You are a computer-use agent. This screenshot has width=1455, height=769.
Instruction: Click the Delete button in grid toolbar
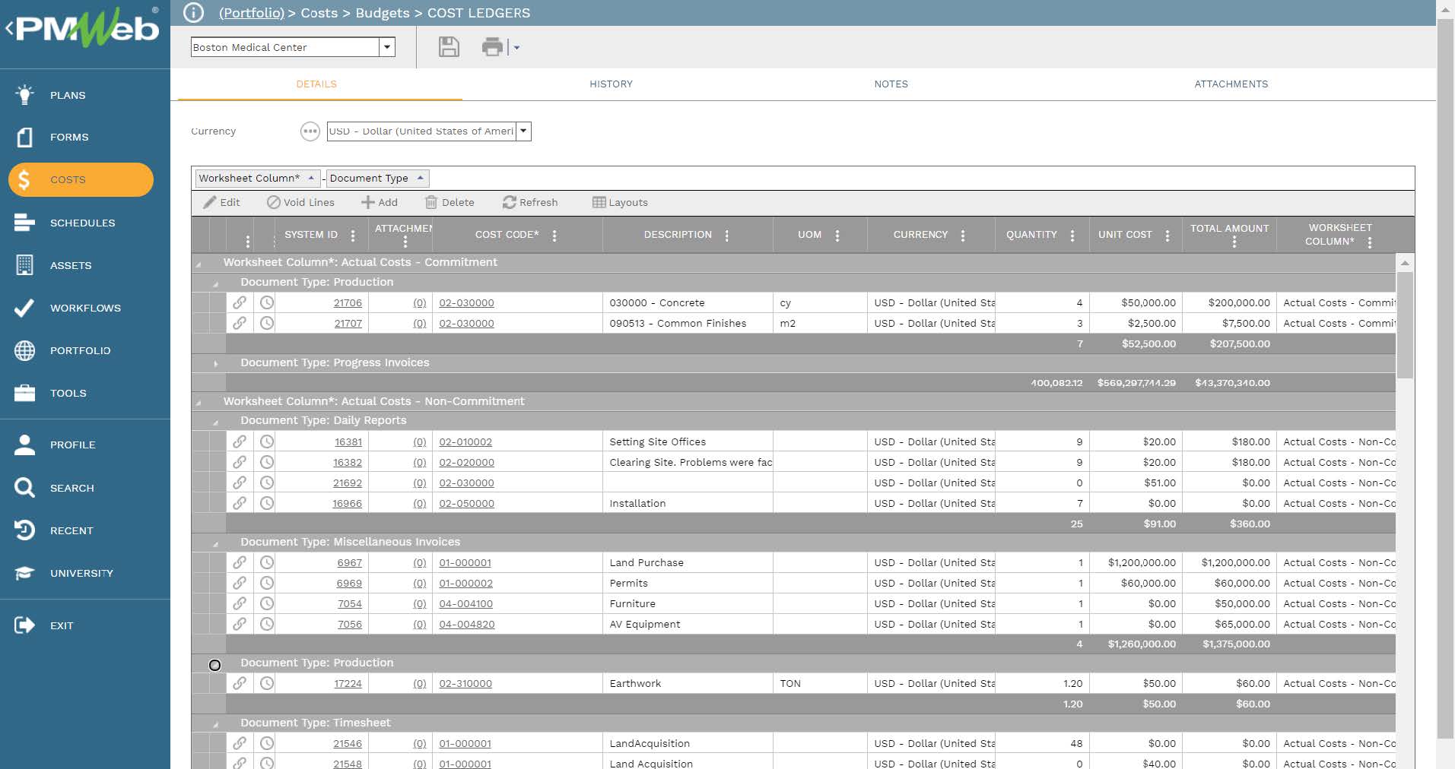coord(450,202)
